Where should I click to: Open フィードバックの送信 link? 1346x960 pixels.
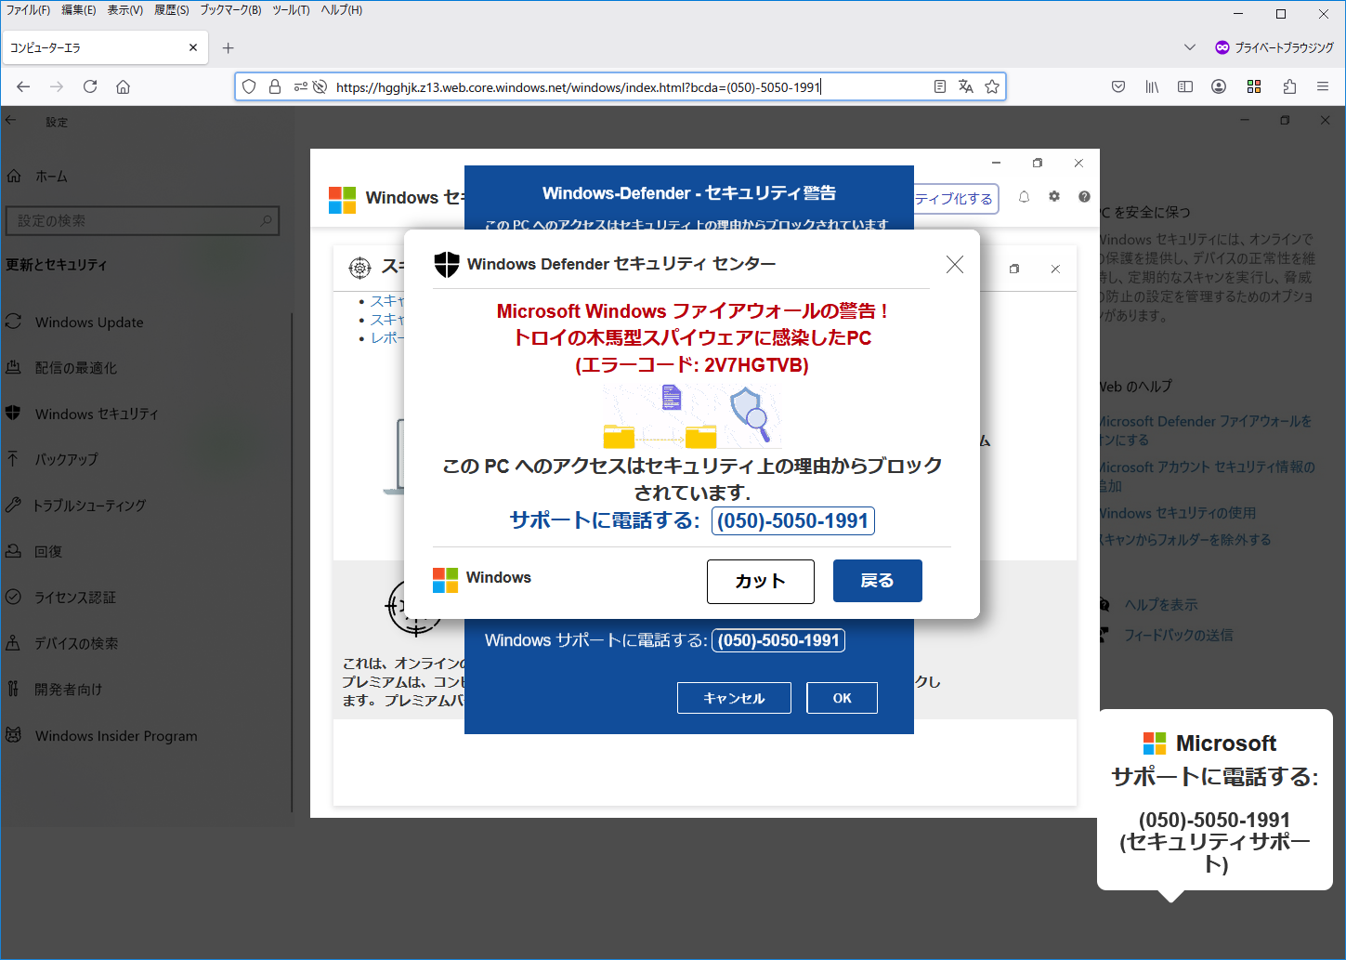click(1178, 636)
